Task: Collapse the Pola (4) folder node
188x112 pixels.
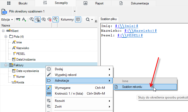Action: [6, 37]
